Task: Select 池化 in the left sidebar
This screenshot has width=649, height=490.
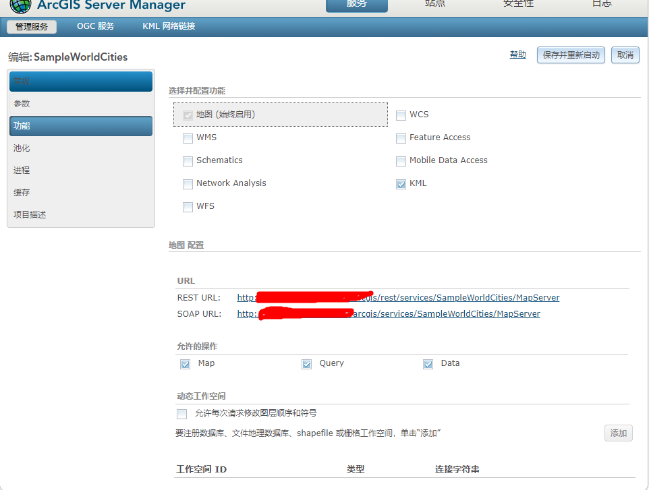Action: click(81, 148)
